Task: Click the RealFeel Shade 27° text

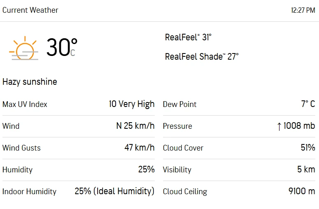Action: point(202,56)
